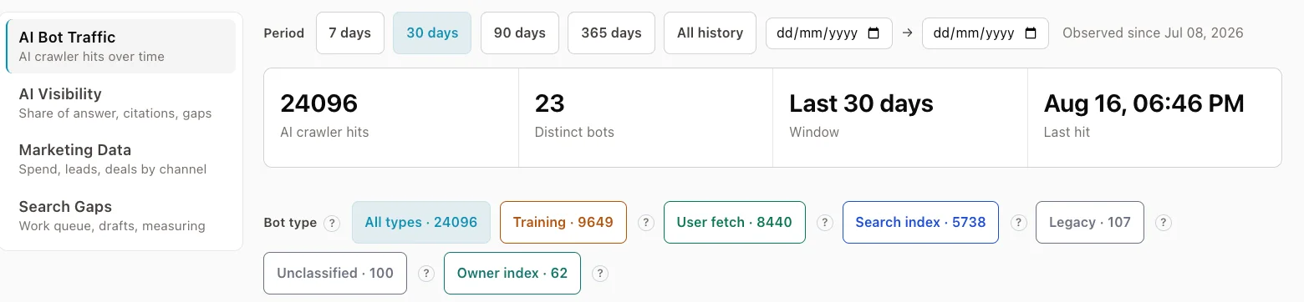This screenshot has height=302, width=1304.
Task: Open AI Visibility section
Action: [x=120, y=103]
